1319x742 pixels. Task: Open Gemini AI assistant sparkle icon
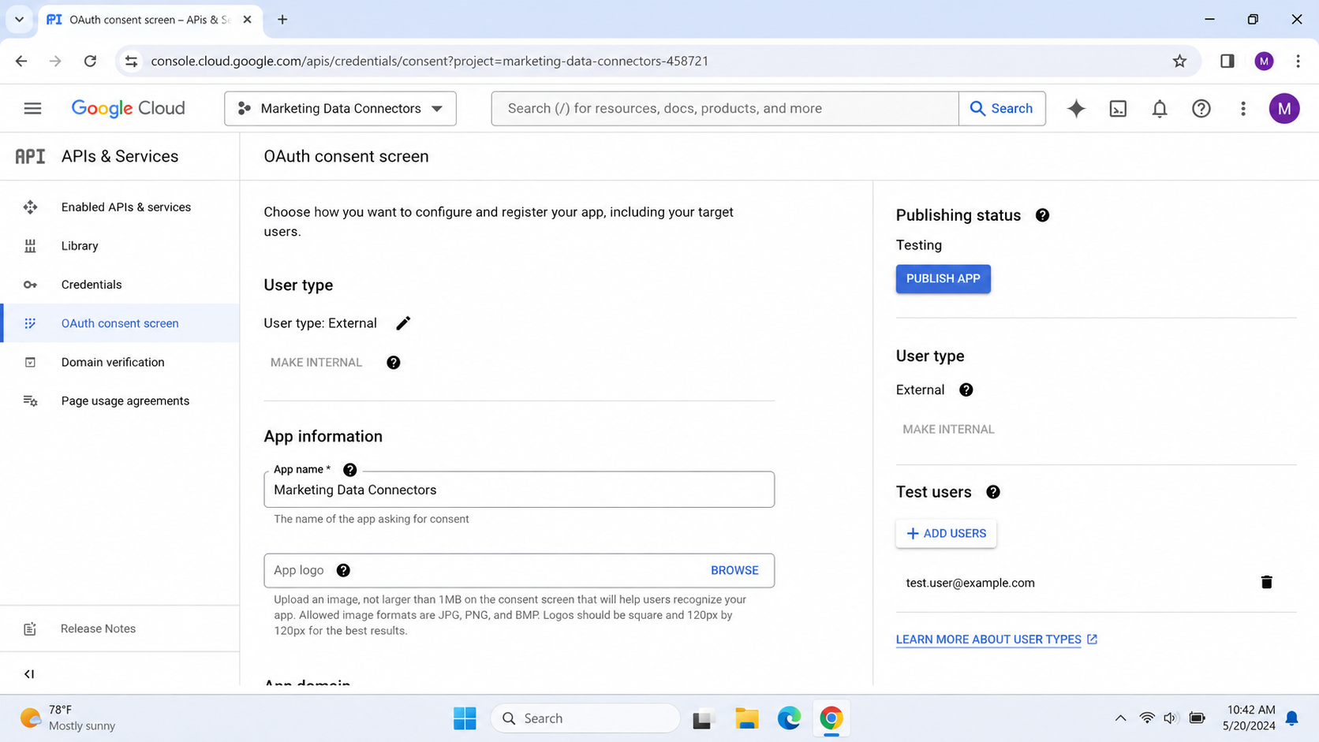coord(1076,109)
